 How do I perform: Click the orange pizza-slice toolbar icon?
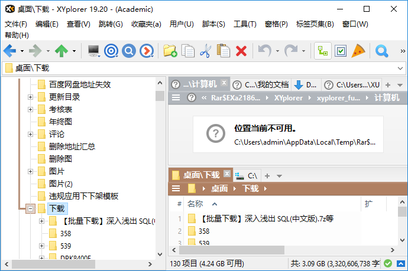[x=358, y=51]
